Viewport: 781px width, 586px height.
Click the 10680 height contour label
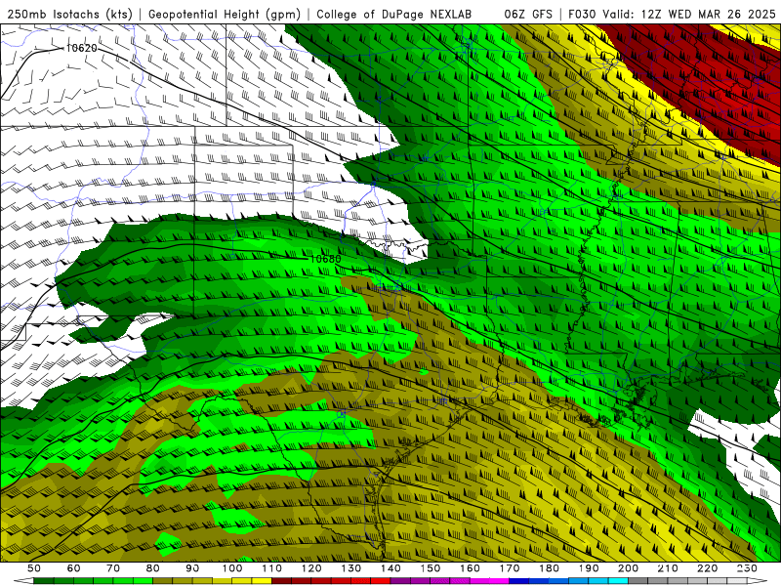326,259
